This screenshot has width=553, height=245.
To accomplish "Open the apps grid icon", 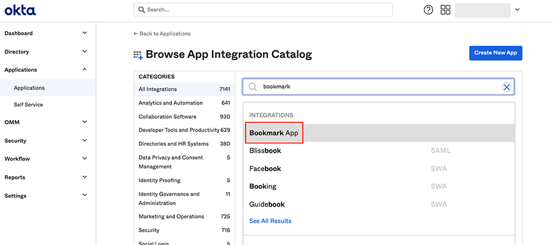I will click(445, 10).
